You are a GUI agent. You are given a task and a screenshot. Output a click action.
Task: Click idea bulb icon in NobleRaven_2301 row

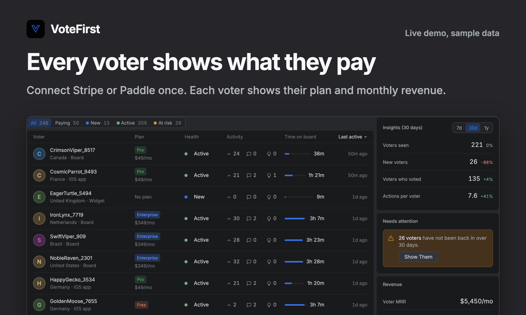point(269,262)
